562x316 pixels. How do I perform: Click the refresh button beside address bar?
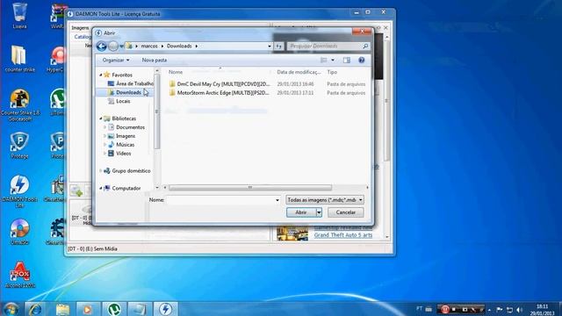(x=278, y=47)
